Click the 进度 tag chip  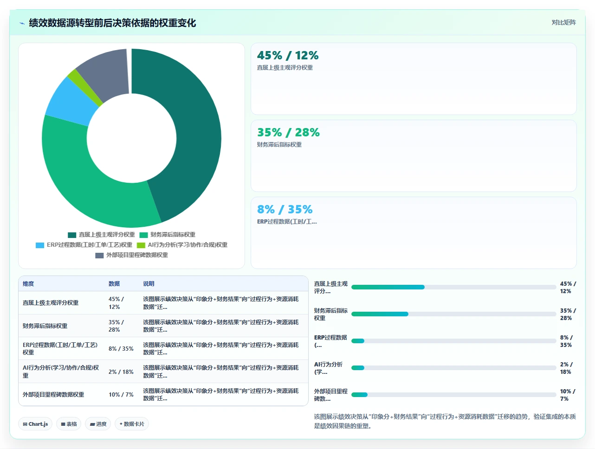[98, 424]
